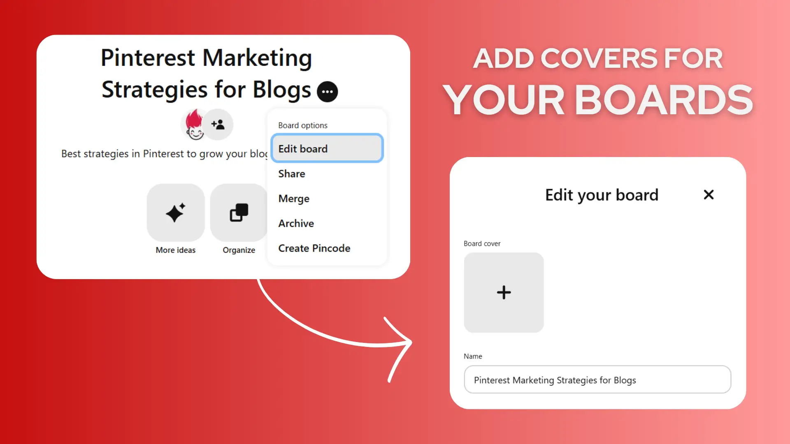Image resolution: width=790 pixels, height=444 pixels.
Task: Click the Merge option in Board options
Action: tap(293, 198)
